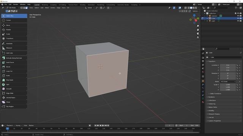Open the Global transform orientation dropdown
243x136 pixels.
(90, 8)
